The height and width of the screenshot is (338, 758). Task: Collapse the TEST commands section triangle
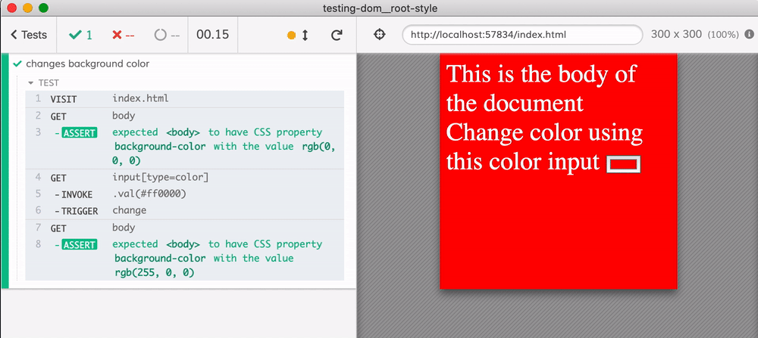[31, 82]
